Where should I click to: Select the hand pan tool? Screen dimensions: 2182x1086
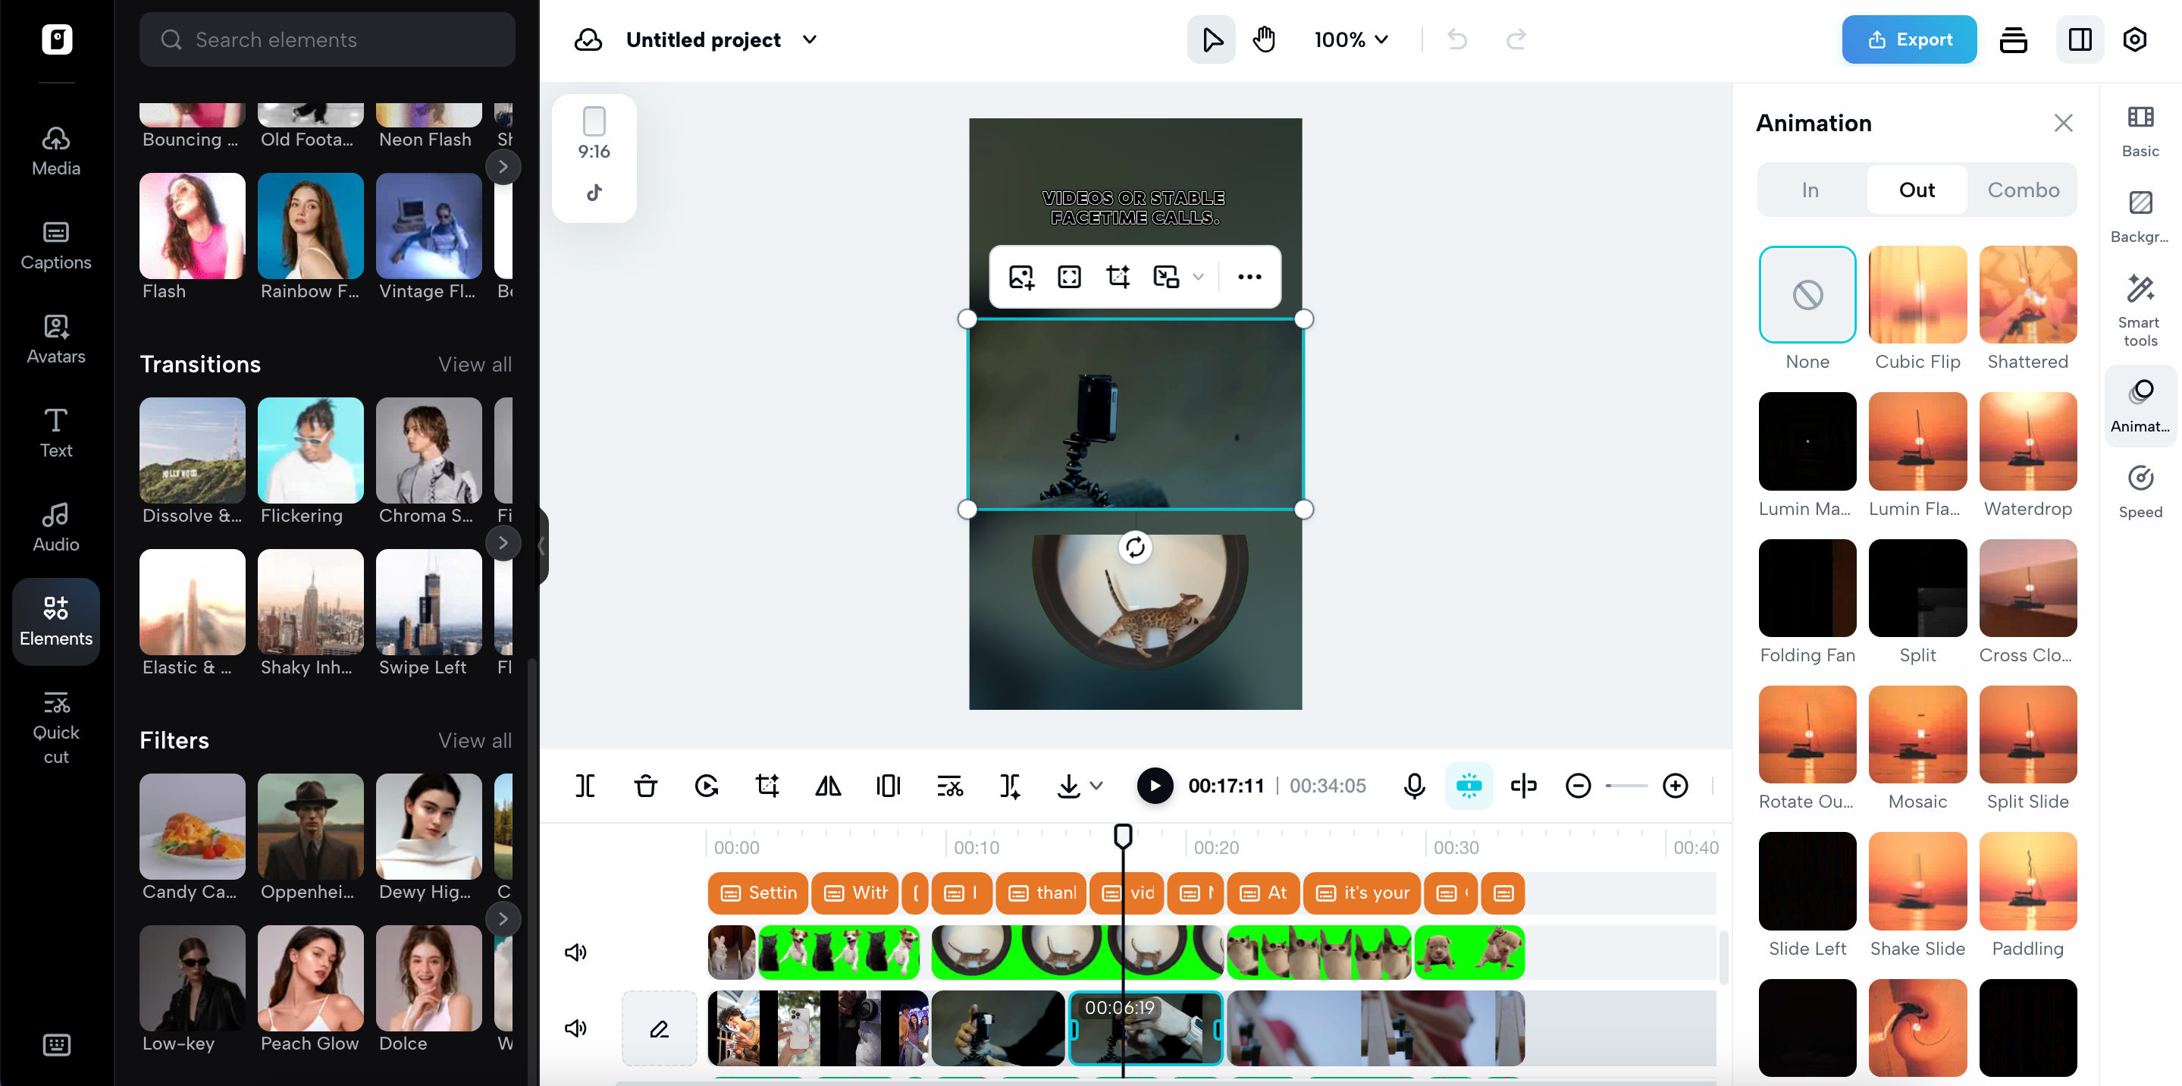point(1264,39)
